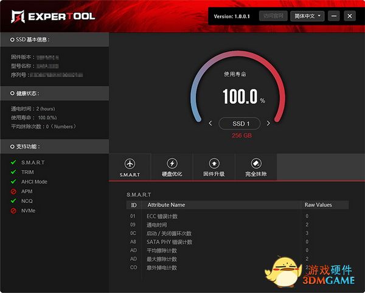The image size is (365, 293).
Task: Click the NVMe feature label
Action: (28, 211)
